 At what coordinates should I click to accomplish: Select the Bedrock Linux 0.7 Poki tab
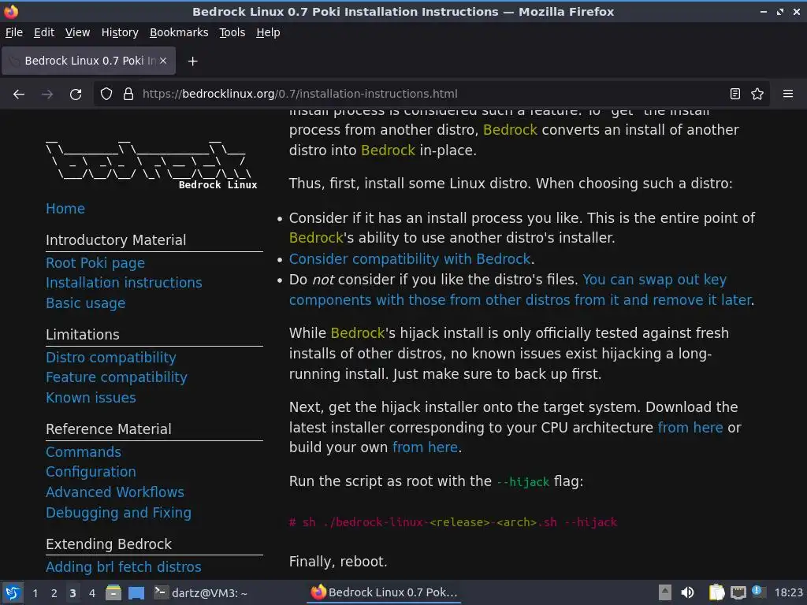[x=88, y=61]
